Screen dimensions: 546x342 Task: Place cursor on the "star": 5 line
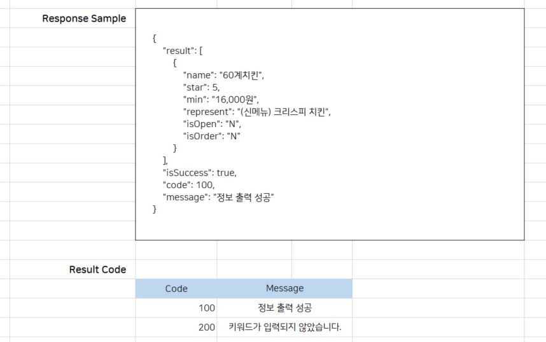pyautogui.click(x=201, y=87)
